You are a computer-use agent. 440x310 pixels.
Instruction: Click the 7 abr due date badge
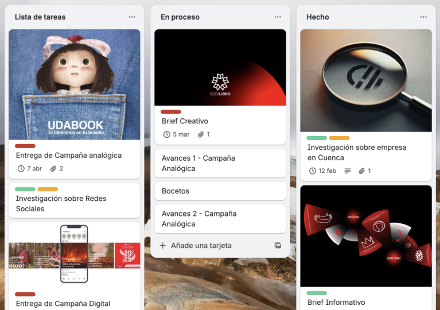pos(30,168)
